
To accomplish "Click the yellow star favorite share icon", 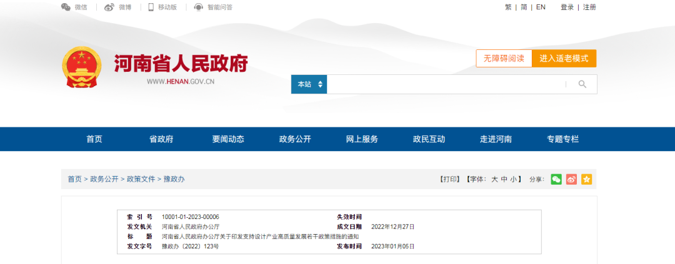I will [586, 179].
